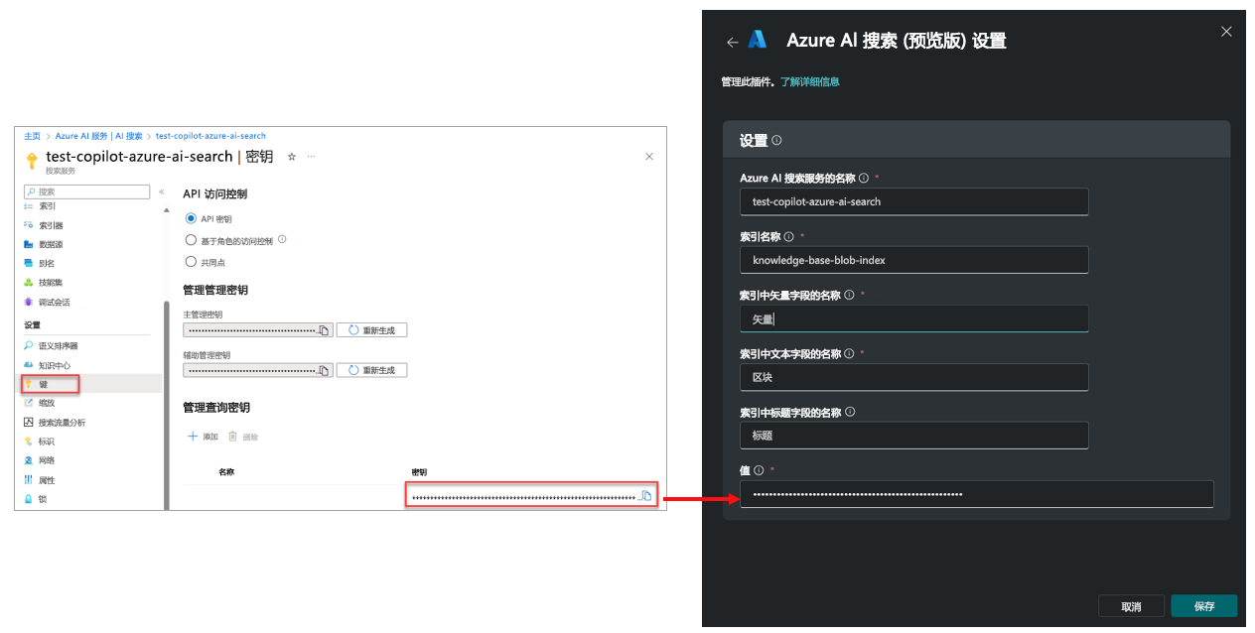Click the 保存 (Save) button
The height and width of the screenshot is (633, 1255).
pyautogui.click(x=1203, y=605)
